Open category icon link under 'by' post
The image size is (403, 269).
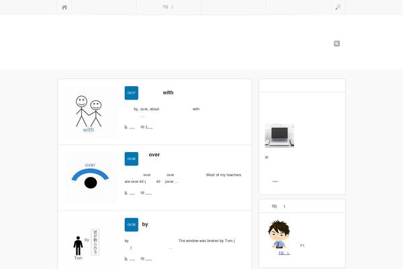[x=130, y=259]
